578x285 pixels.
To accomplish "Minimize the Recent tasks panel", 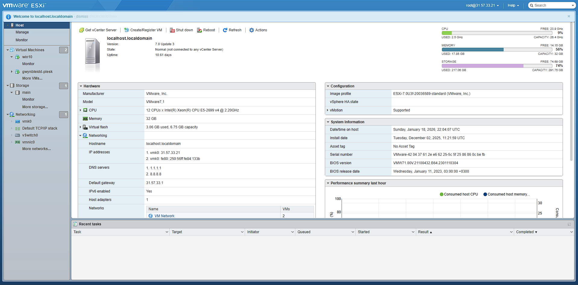I will coord(569,224).
